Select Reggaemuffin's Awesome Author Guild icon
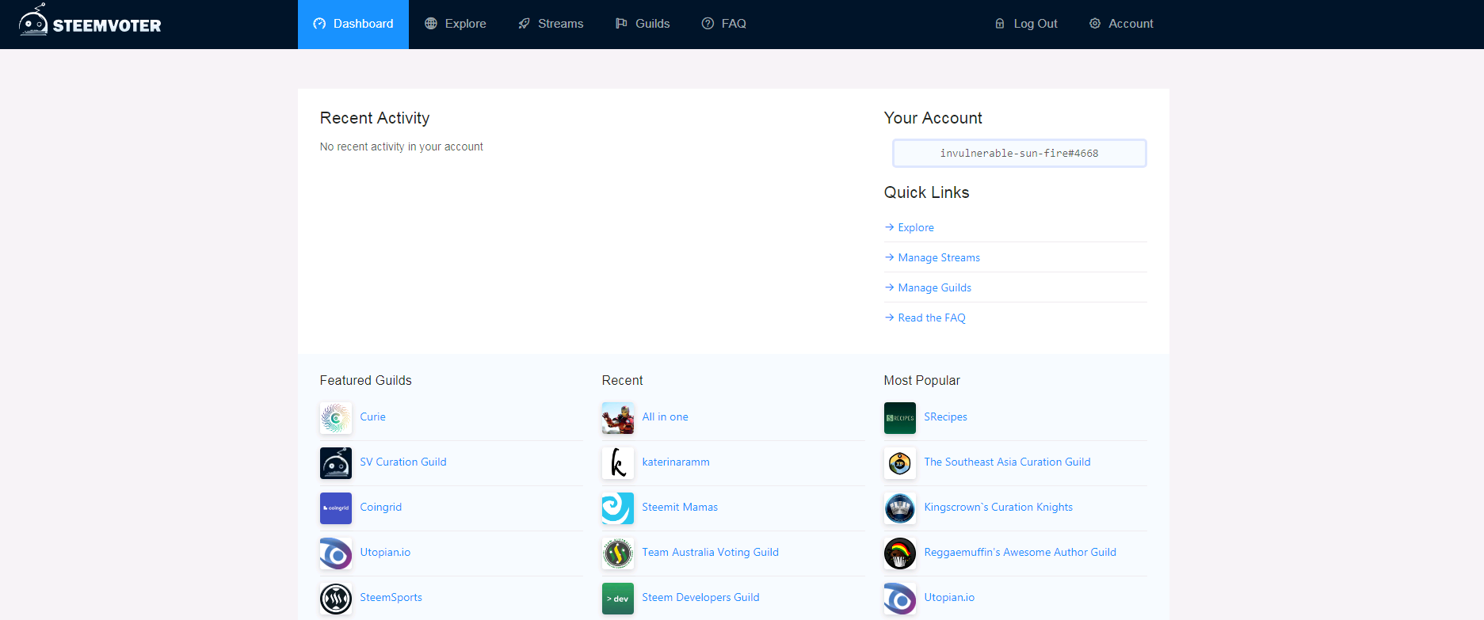This screenshot has width=1484, height=620. pos(900,553)
